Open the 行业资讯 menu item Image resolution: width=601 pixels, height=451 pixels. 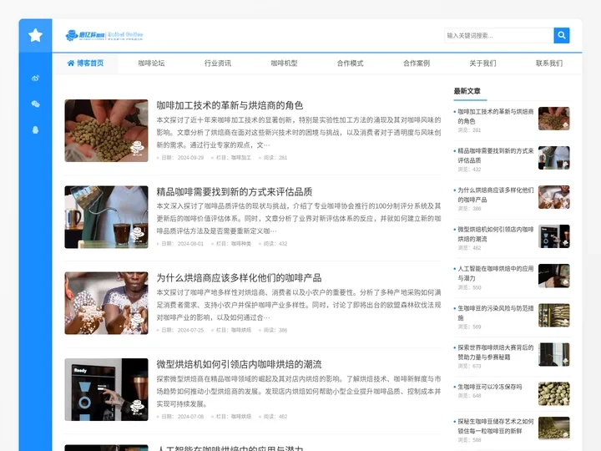pos(218,63)
